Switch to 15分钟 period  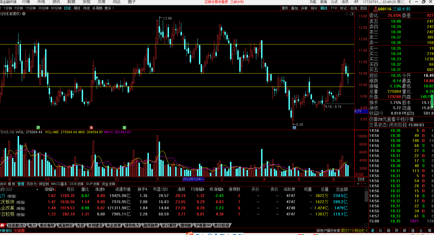point(31,8)
